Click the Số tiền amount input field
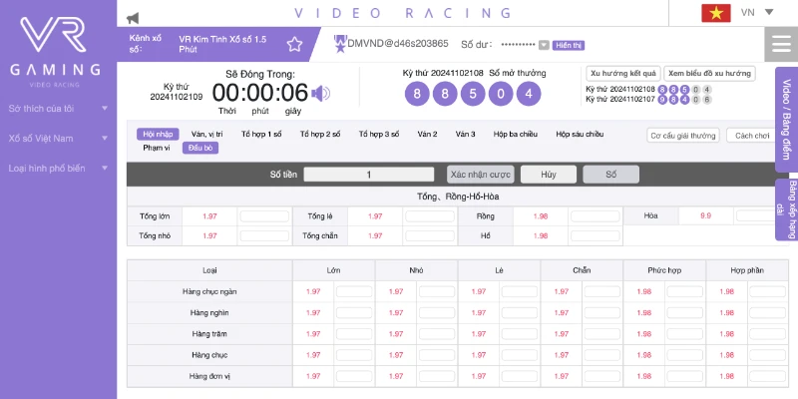The width and height of the screenshot is (798, 399). point(369,175)
